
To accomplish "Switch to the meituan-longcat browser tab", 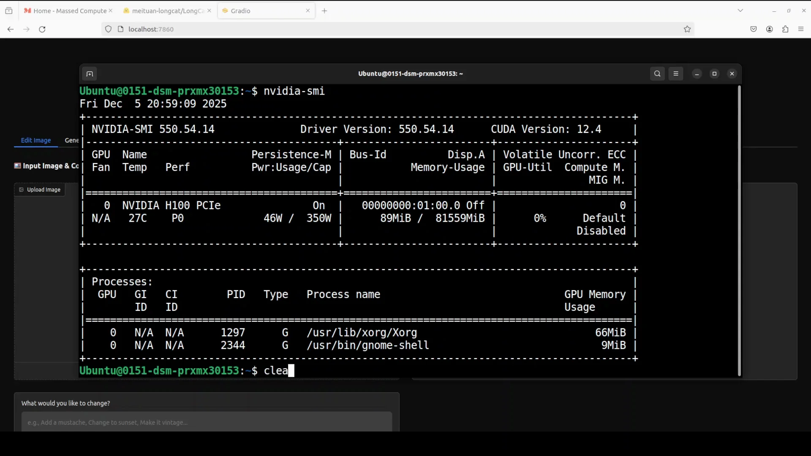I will [165, 11].
